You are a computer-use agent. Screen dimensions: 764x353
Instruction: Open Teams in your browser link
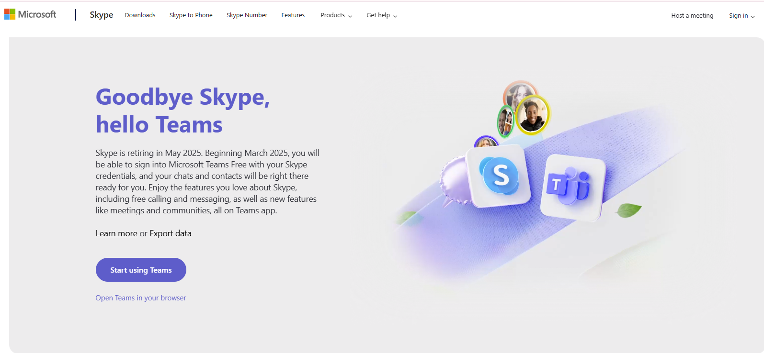pos(141,298)
